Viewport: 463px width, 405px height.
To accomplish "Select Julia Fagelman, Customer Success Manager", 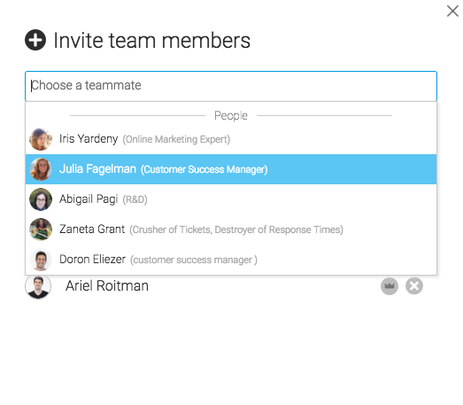I will coord(231,169).
